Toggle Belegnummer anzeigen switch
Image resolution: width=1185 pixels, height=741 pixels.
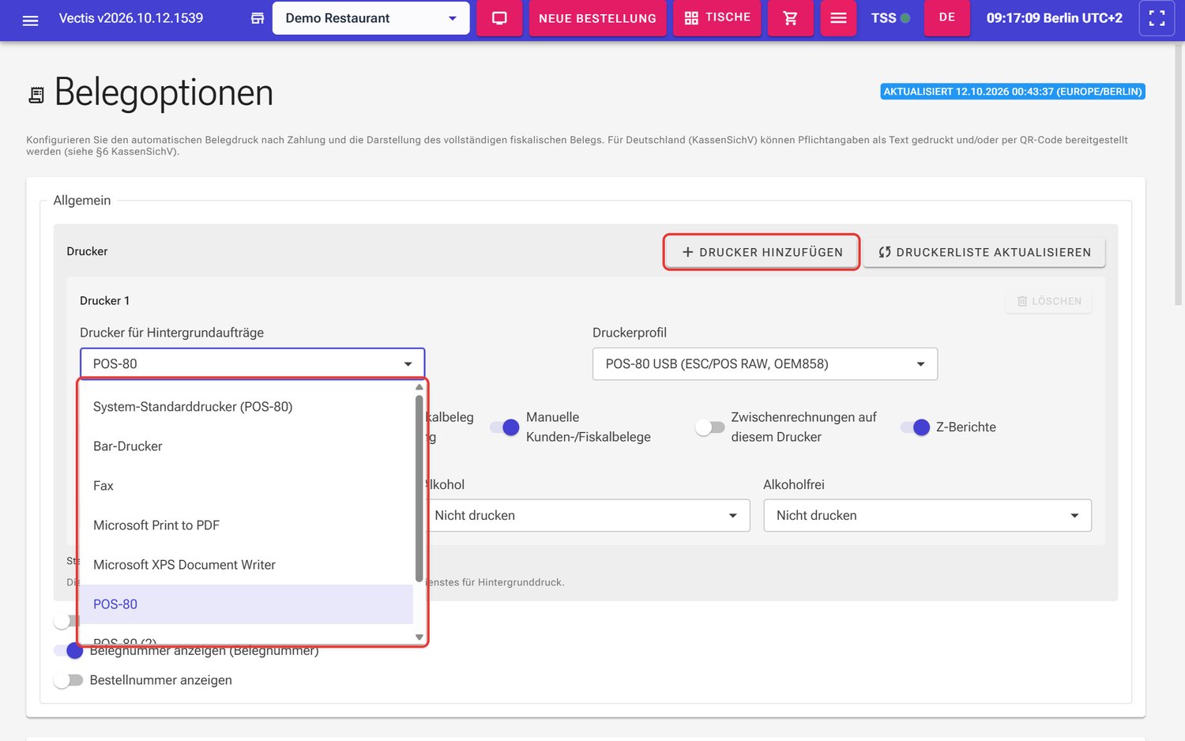click(x=68, y=651)
